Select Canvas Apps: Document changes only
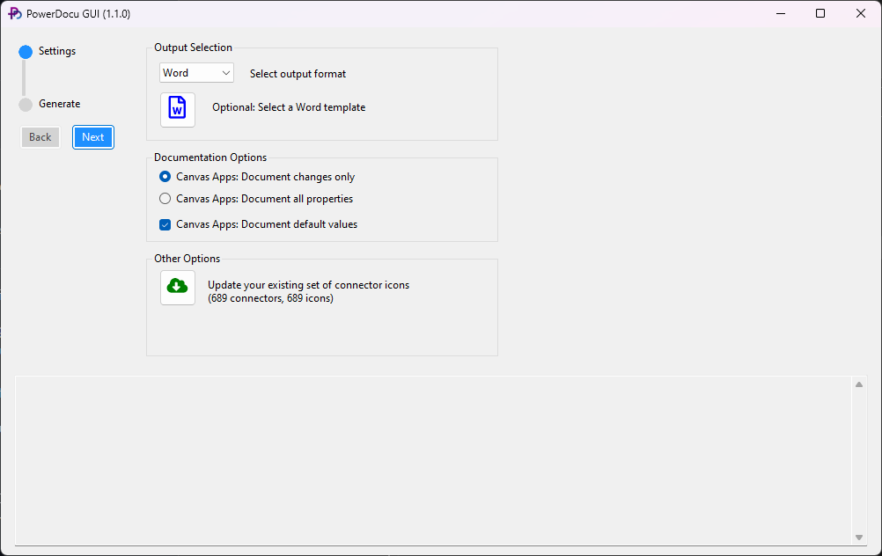882x556 pixels. click(x=257, y=177)
